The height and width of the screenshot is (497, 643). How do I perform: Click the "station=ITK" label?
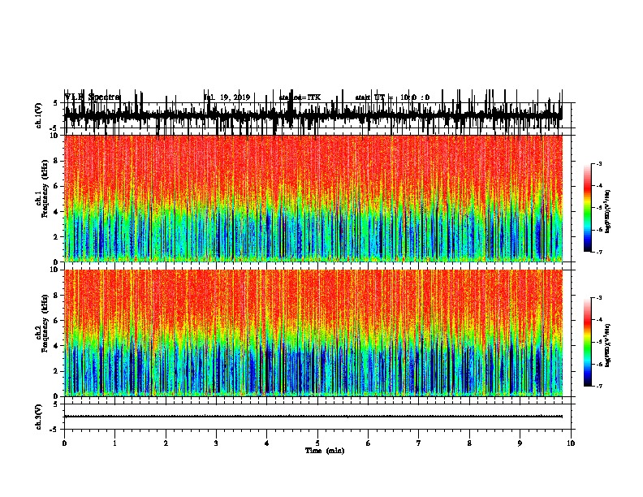pyautogui.click(x=300, y=97)
